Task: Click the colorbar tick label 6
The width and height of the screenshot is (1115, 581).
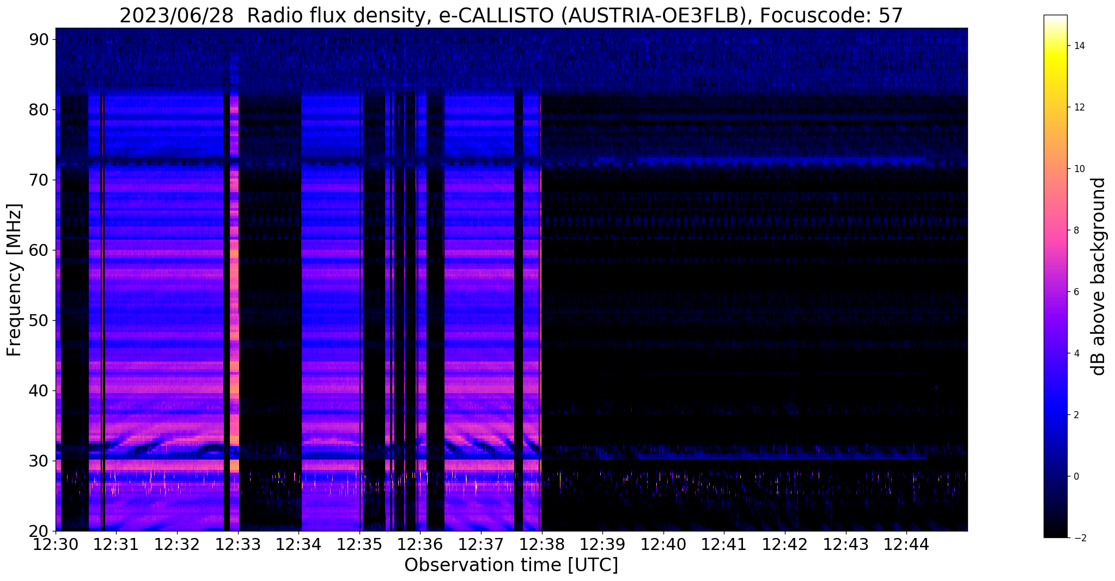Action: click(x=1076, y=292)
